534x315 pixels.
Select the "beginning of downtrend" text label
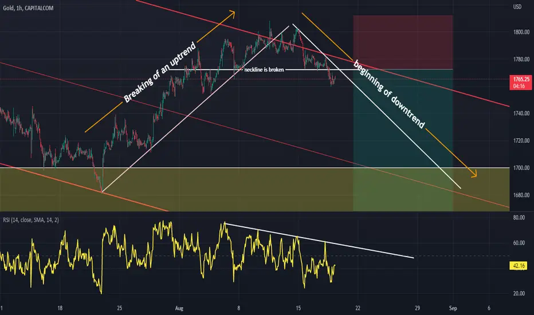[x=389, y=94]
